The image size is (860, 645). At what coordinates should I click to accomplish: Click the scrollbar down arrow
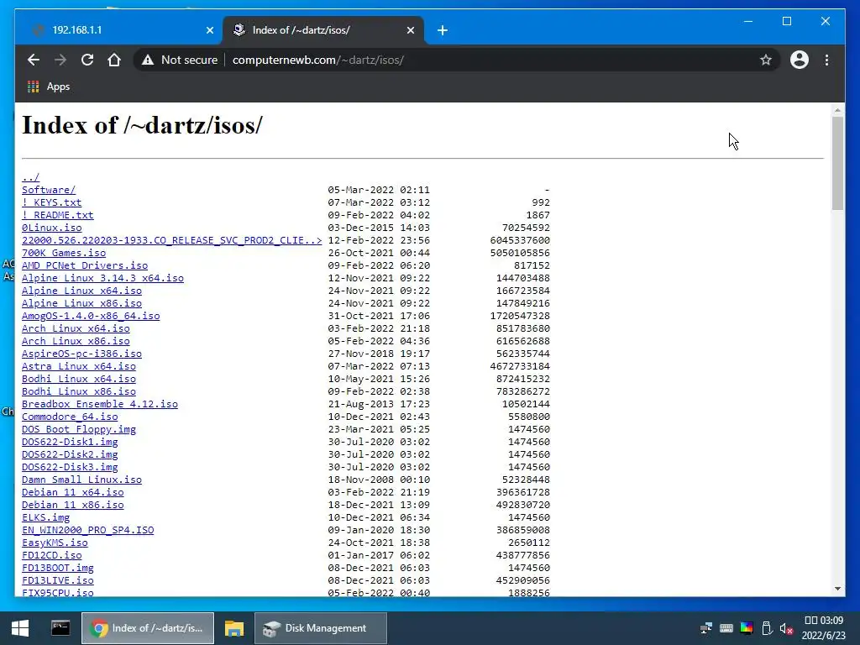point(837,589)
